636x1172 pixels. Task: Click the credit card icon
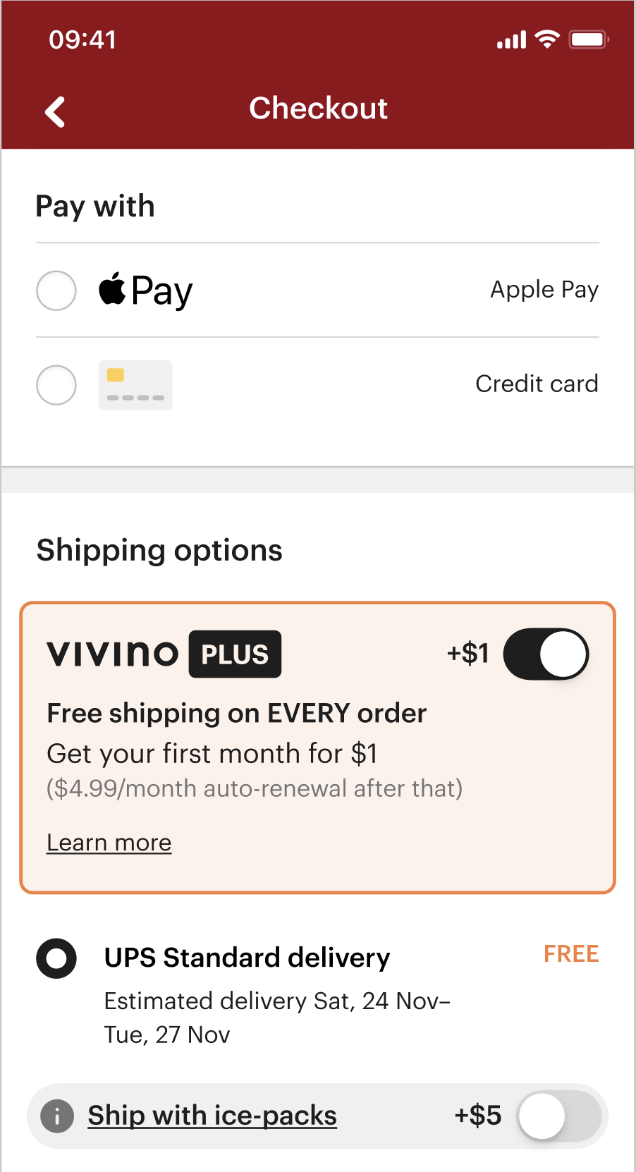pos(135,385)
